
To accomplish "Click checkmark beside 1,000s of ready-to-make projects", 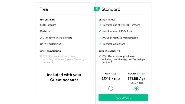I will pos(100,38).
